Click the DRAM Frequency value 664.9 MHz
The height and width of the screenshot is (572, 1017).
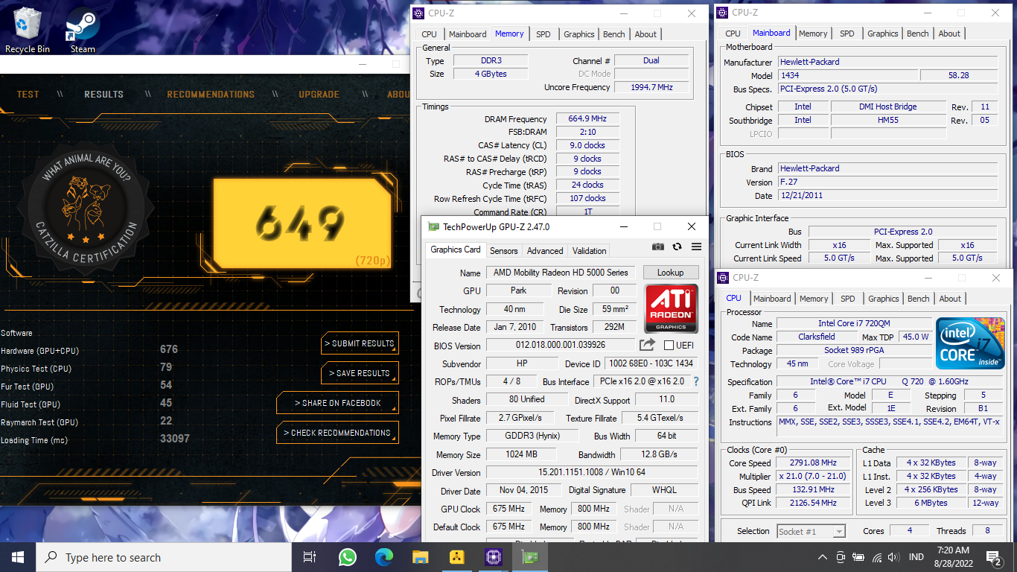(587, 119)
